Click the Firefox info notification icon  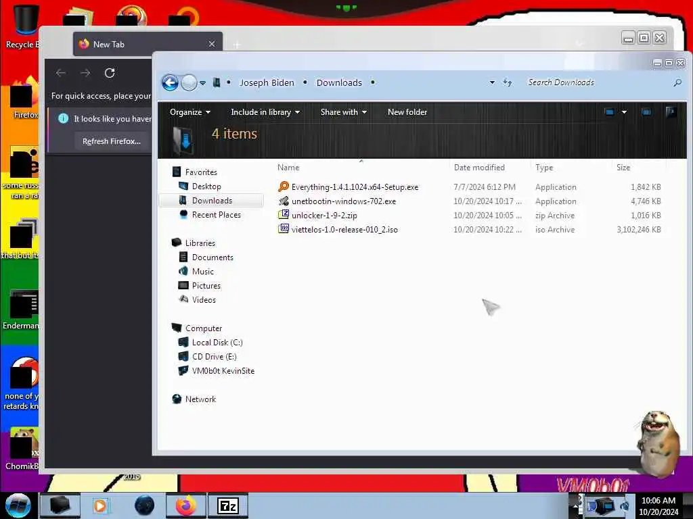tap(63, 118)
